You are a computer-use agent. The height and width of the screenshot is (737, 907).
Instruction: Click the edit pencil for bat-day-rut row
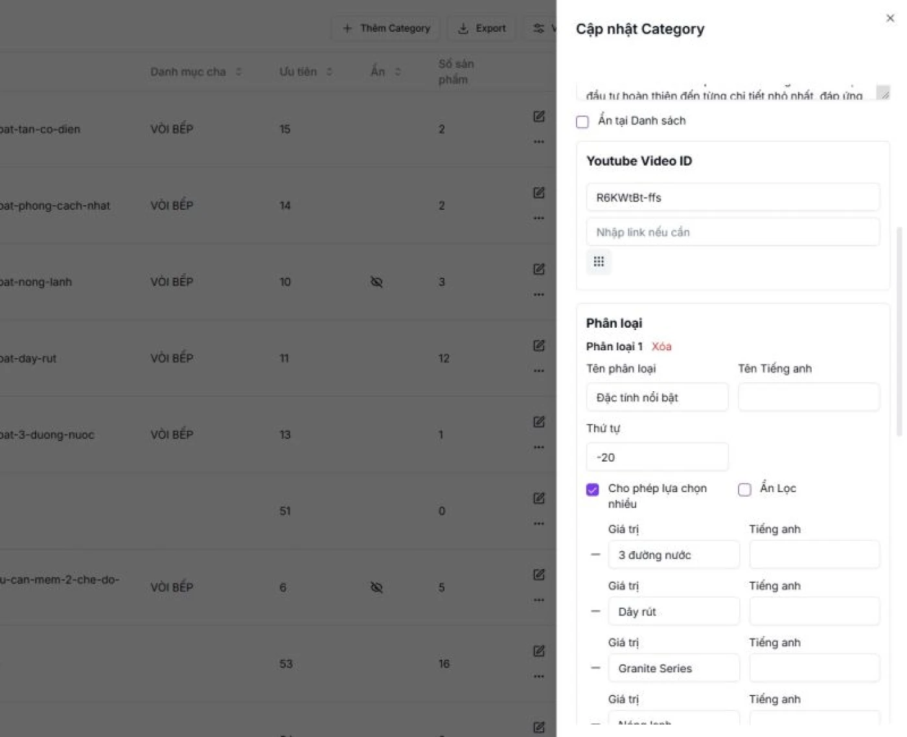(538, 345)
